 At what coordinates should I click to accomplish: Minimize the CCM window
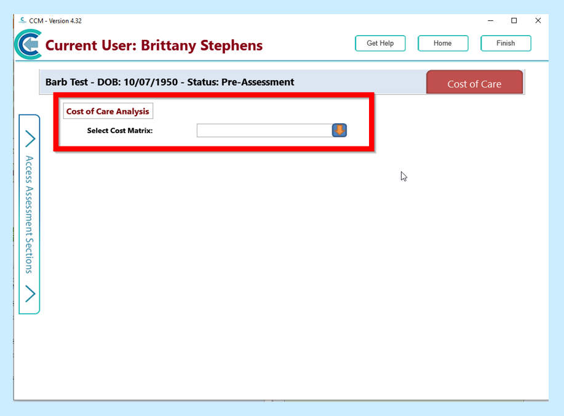coord(490,20)
